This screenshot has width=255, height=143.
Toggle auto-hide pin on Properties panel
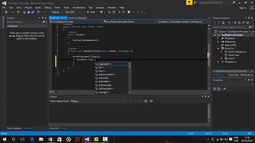pyautogui.click(x=249, y=80)
